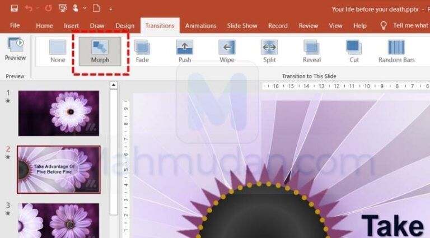Screen dimensions: 430x238
Task: Select slide 1 thumbnail
Action: pyautogui.click(x=59, y=113)
